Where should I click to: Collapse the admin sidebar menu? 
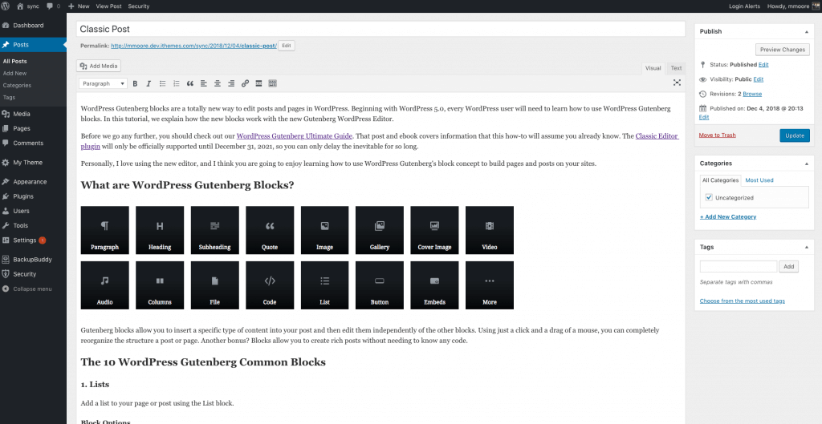[x=33, y=289]
